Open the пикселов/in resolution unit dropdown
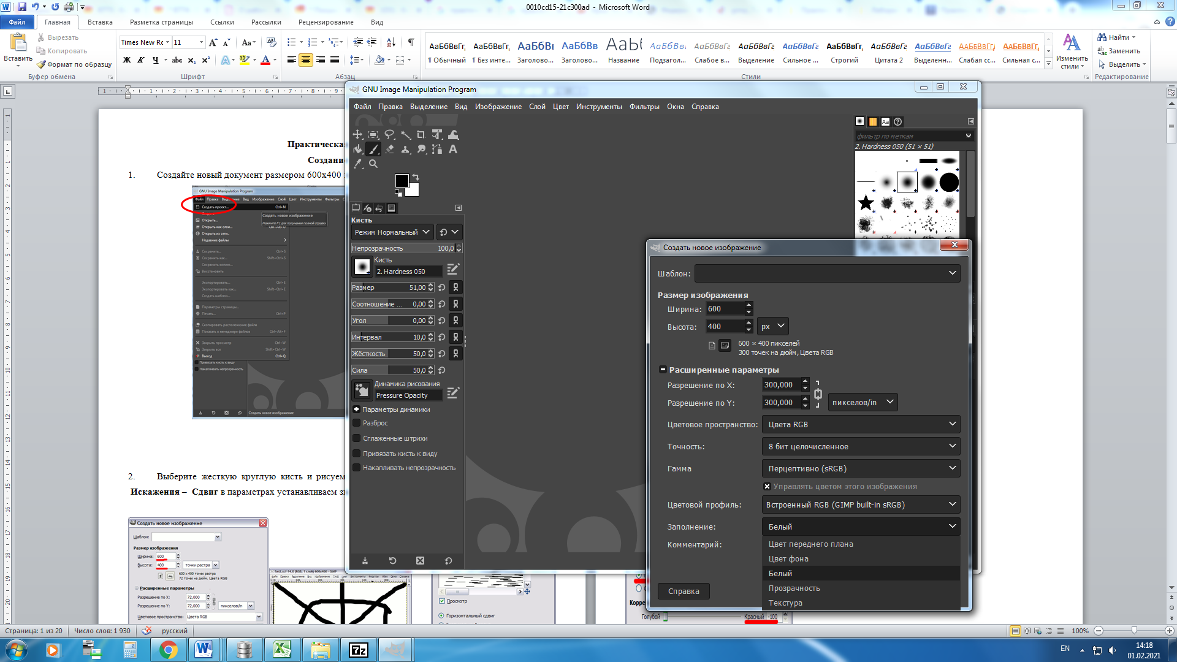Screen dimensions: 1177x662 click(863, 403)
